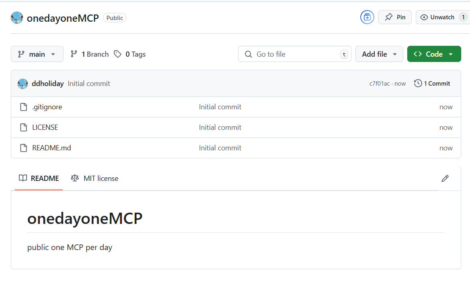View the 1 Branch link

point(89,54)
